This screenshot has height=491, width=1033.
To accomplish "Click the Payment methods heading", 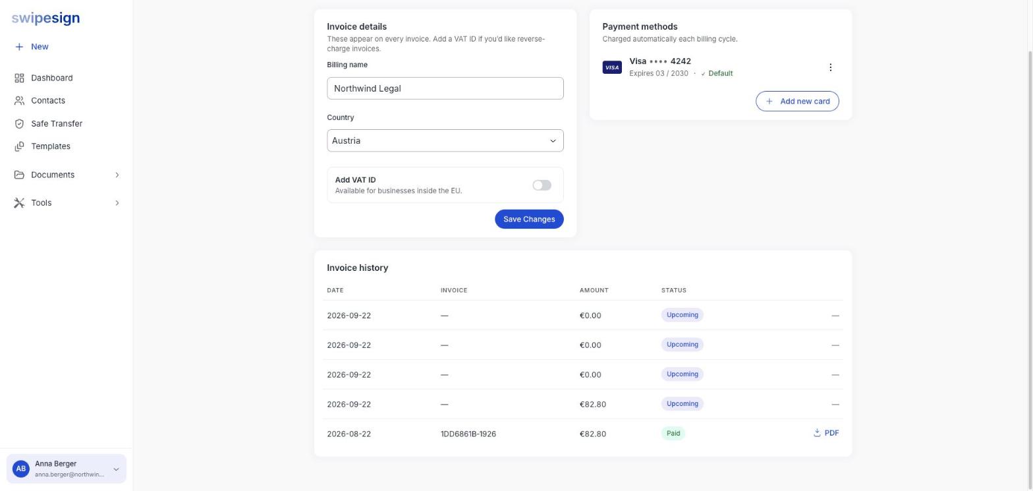I will pyautogui.click(x=640, y=26).
